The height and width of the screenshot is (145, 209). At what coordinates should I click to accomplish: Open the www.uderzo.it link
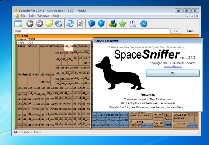click(173, 66)
